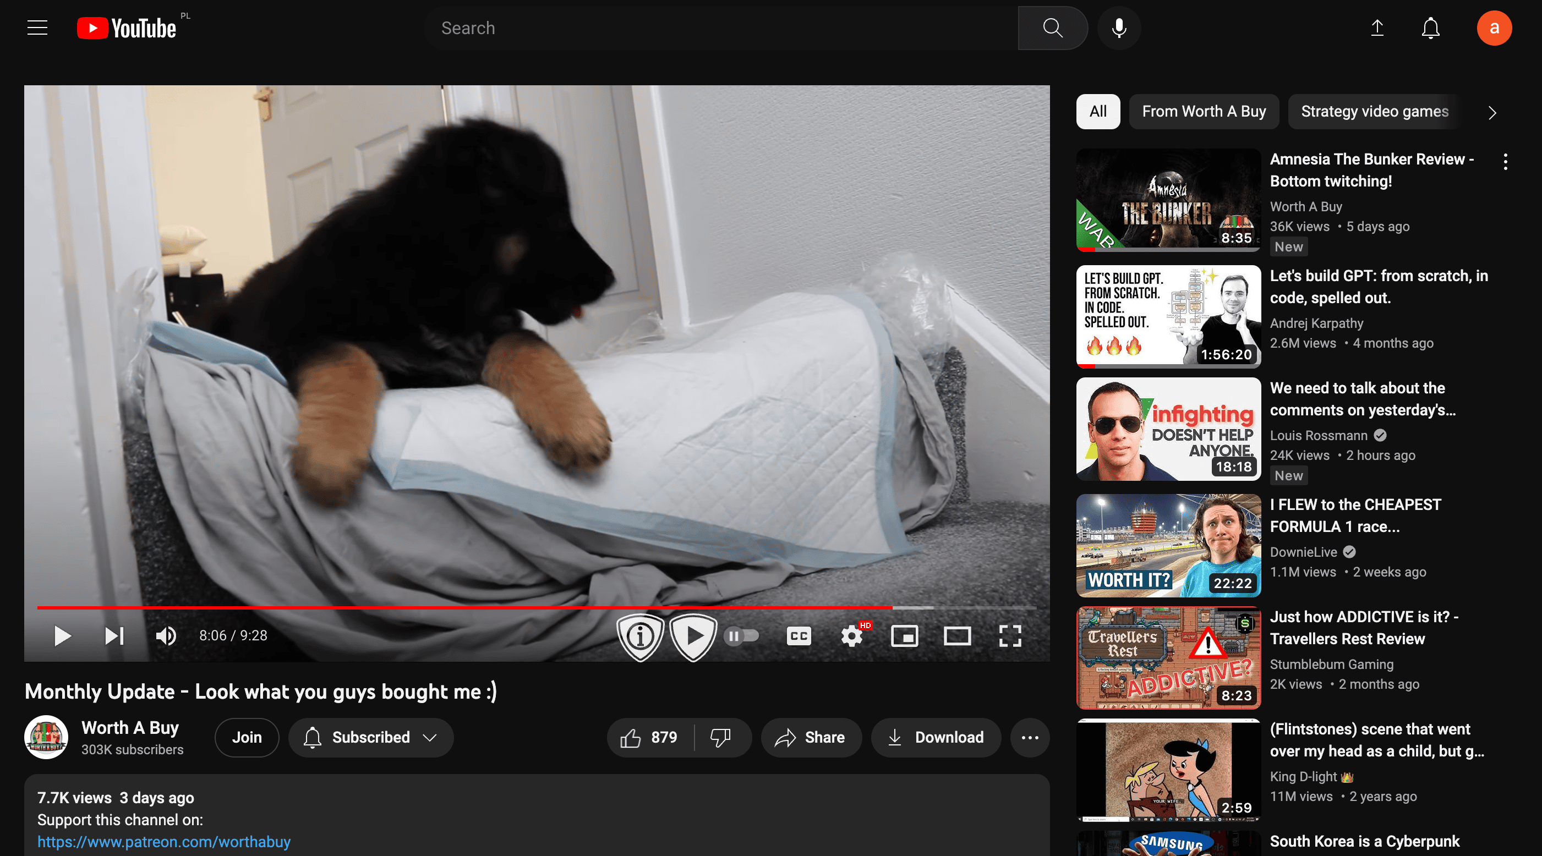The image size is (1542, 856).
Task: Dislike the video
Action: pyautogui.click(x=721, y=738)
